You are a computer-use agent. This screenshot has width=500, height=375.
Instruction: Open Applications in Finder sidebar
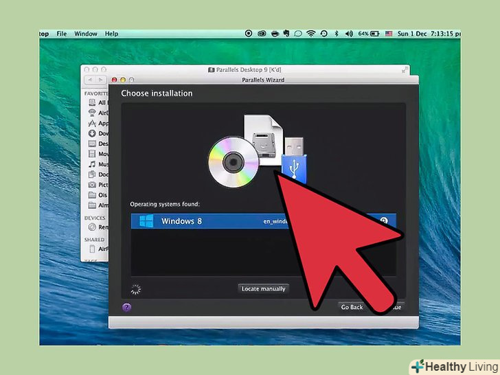pos(98,123)
